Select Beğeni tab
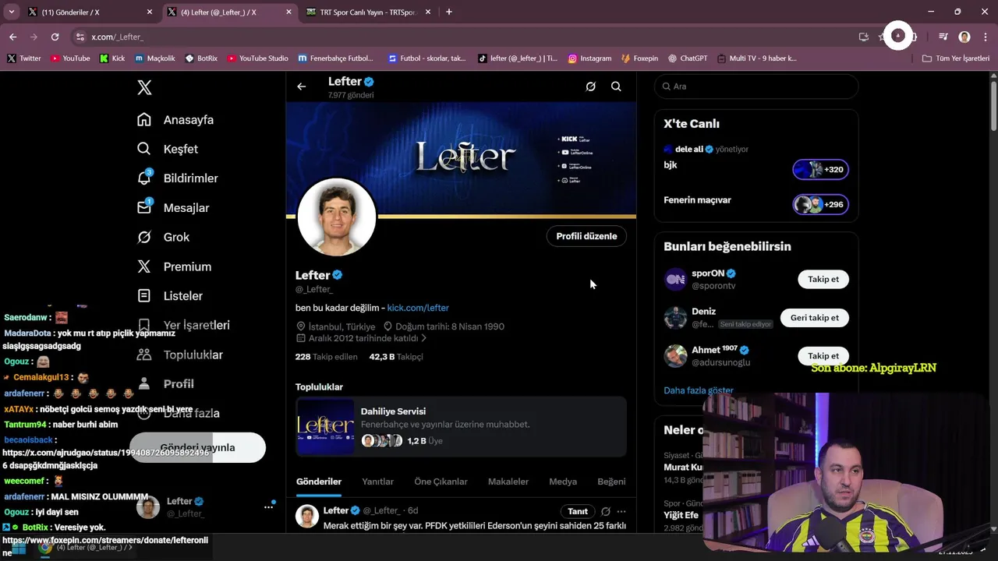This screenshot has width=998, height=561. coord(611,482)
